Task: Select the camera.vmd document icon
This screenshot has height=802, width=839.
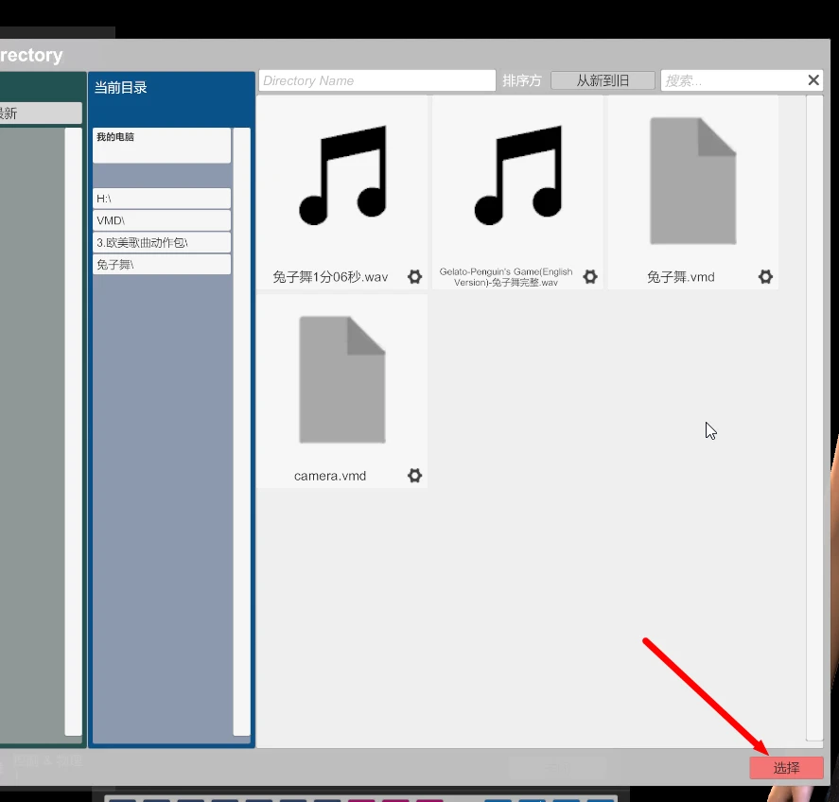Action: coord(341,378)
